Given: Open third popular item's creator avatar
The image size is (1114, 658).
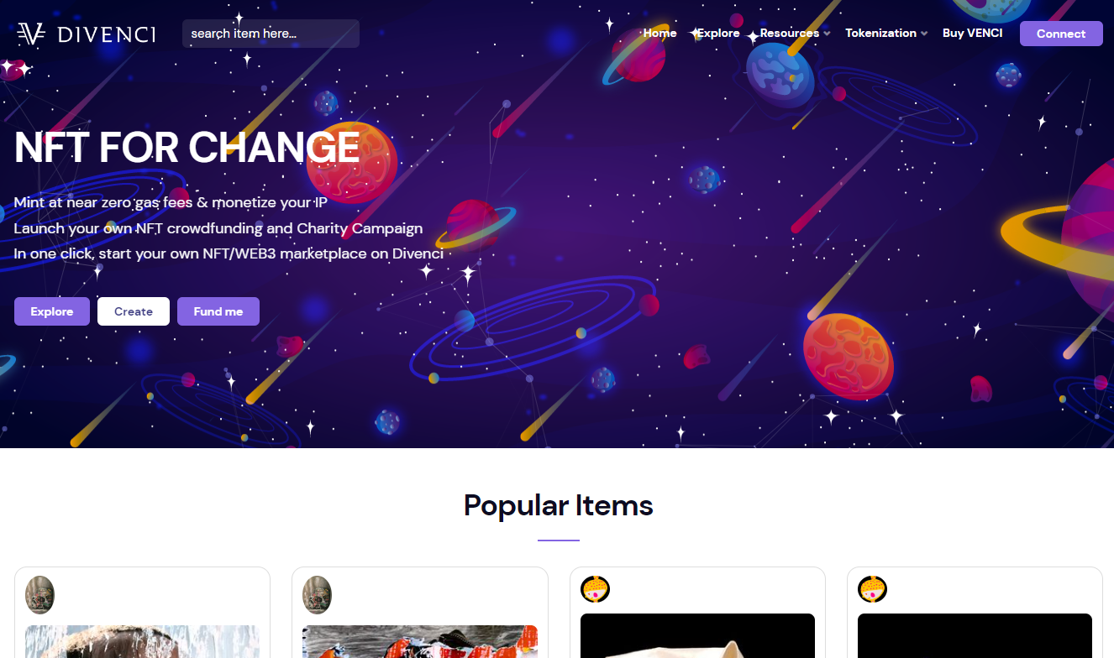Looking at the screenshot, I should 595,589.
